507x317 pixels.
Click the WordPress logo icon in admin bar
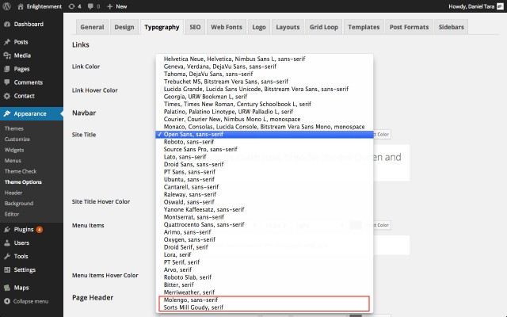(x=7, y=6)
